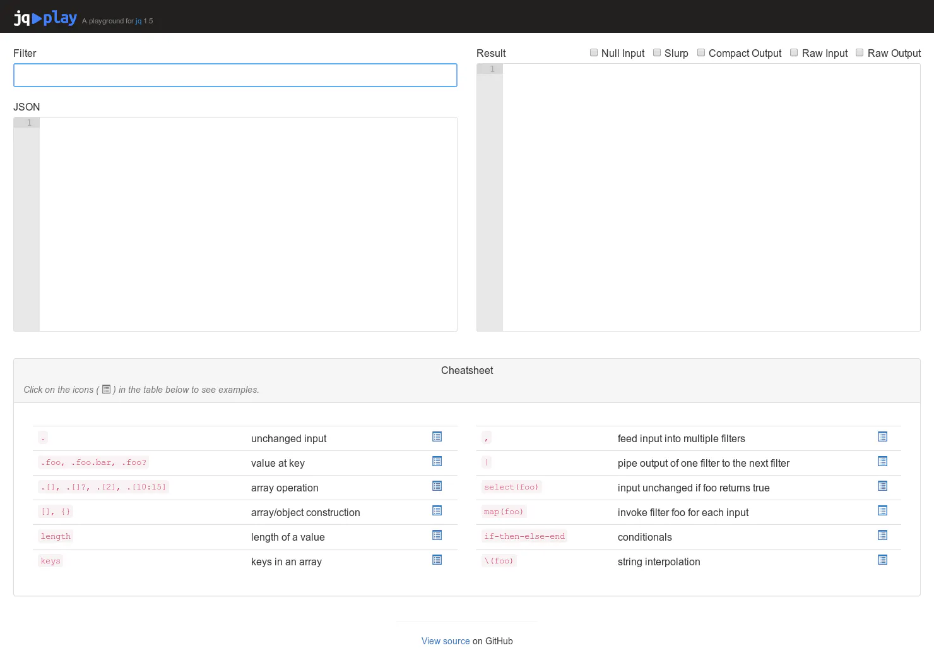
Task: Click the jq link in header tagline
Action: pyautogui.click(x=138, y=21)
